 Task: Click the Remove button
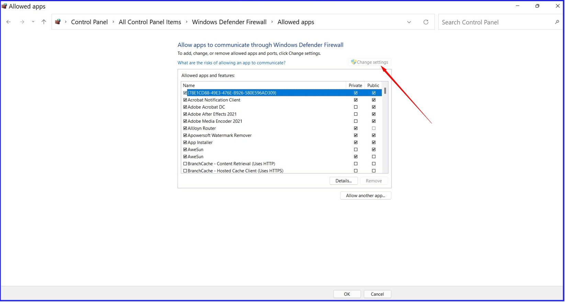(374, 181)
